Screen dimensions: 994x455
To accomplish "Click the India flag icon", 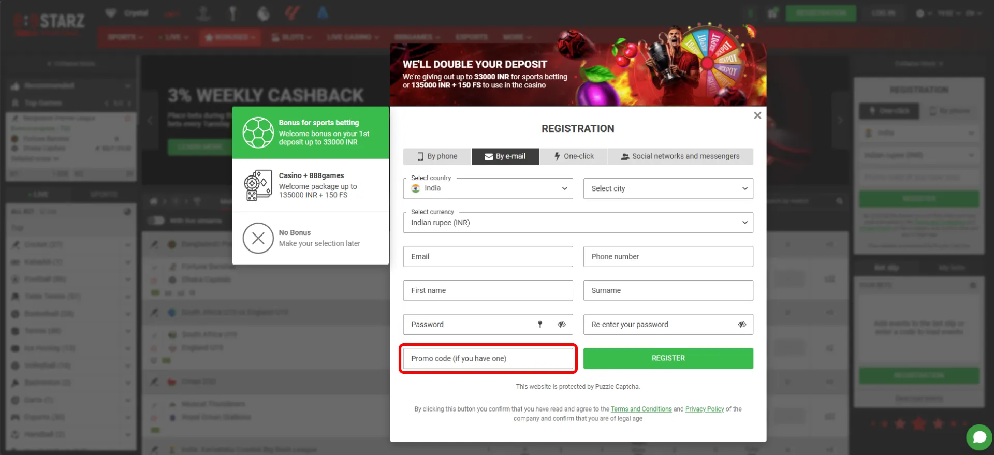I will 416,188.
